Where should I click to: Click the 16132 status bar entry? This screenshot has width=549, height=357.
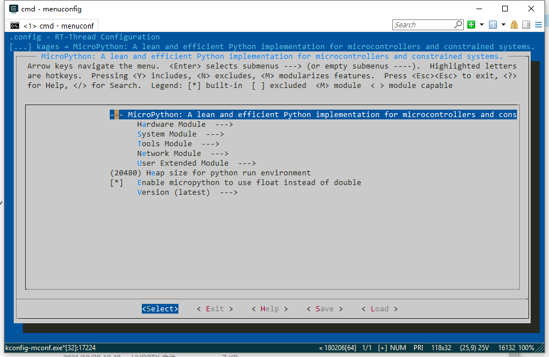[x=507, y=348]
